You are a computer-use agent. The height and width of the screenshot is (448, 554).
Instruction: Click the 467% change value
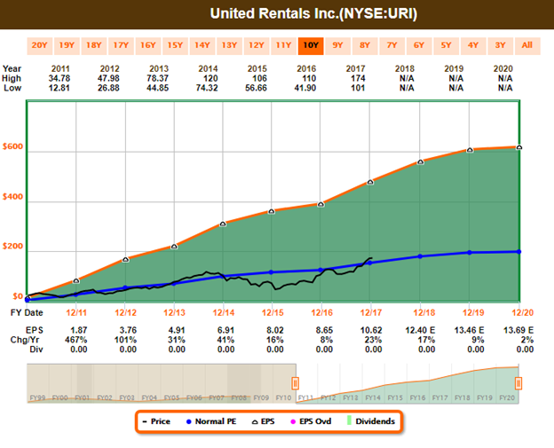76,340
